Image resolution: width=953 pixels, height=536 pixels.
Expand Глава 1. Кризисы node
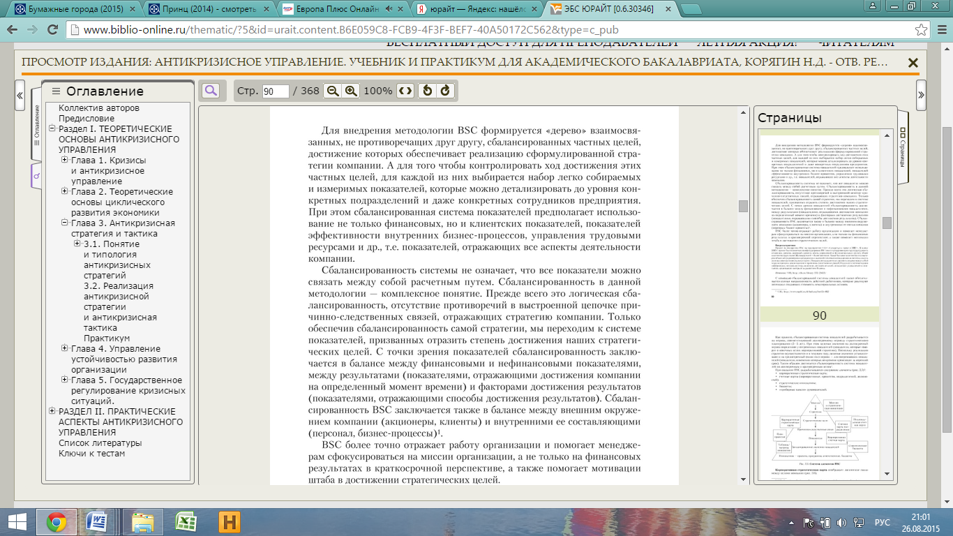click(x=65, y=161)
